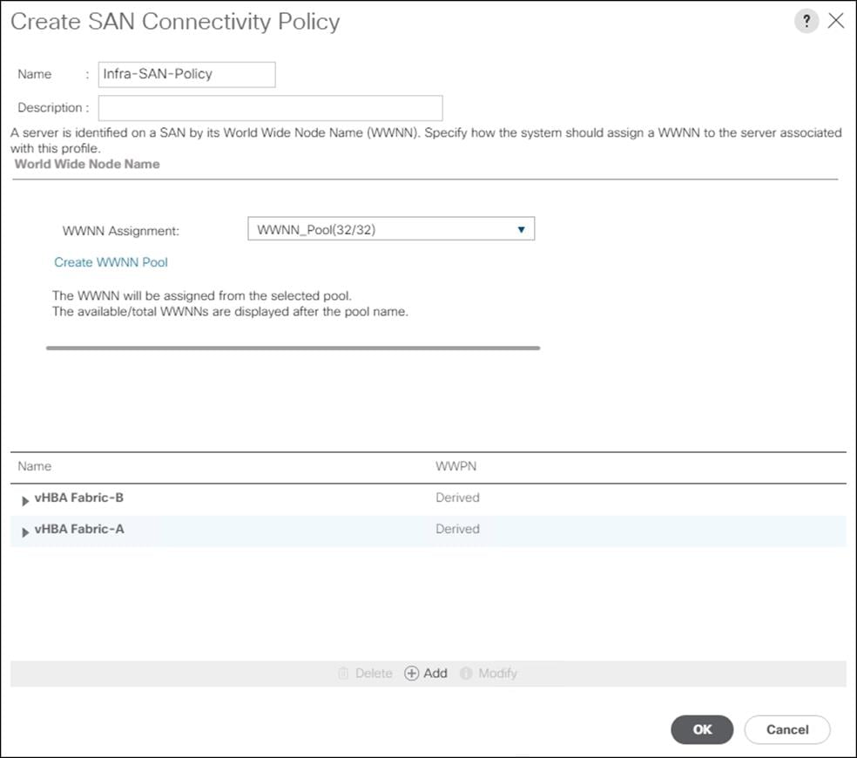Viewport: 857px width, 758px height.
Task: Click the Name column header
Action: click(35, 466)
